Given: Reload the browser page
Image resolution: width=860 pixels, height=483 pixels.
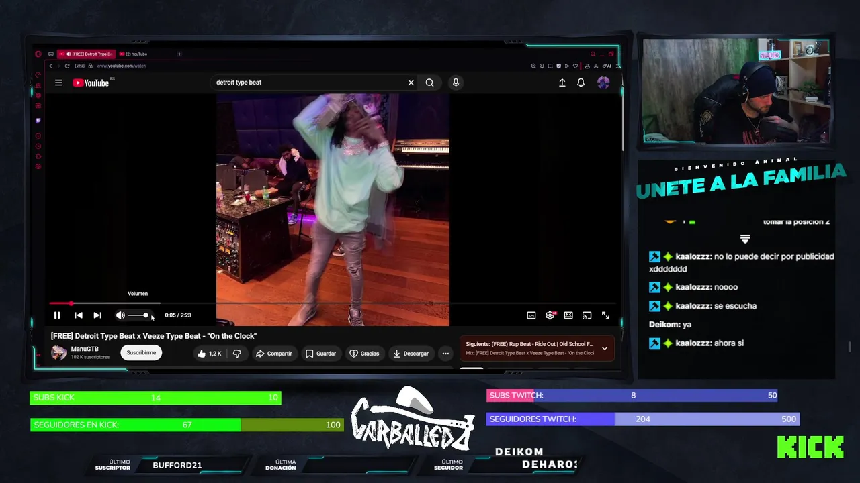Looking at the screenshot, I should pyautogui.click(x=67, y=66).
